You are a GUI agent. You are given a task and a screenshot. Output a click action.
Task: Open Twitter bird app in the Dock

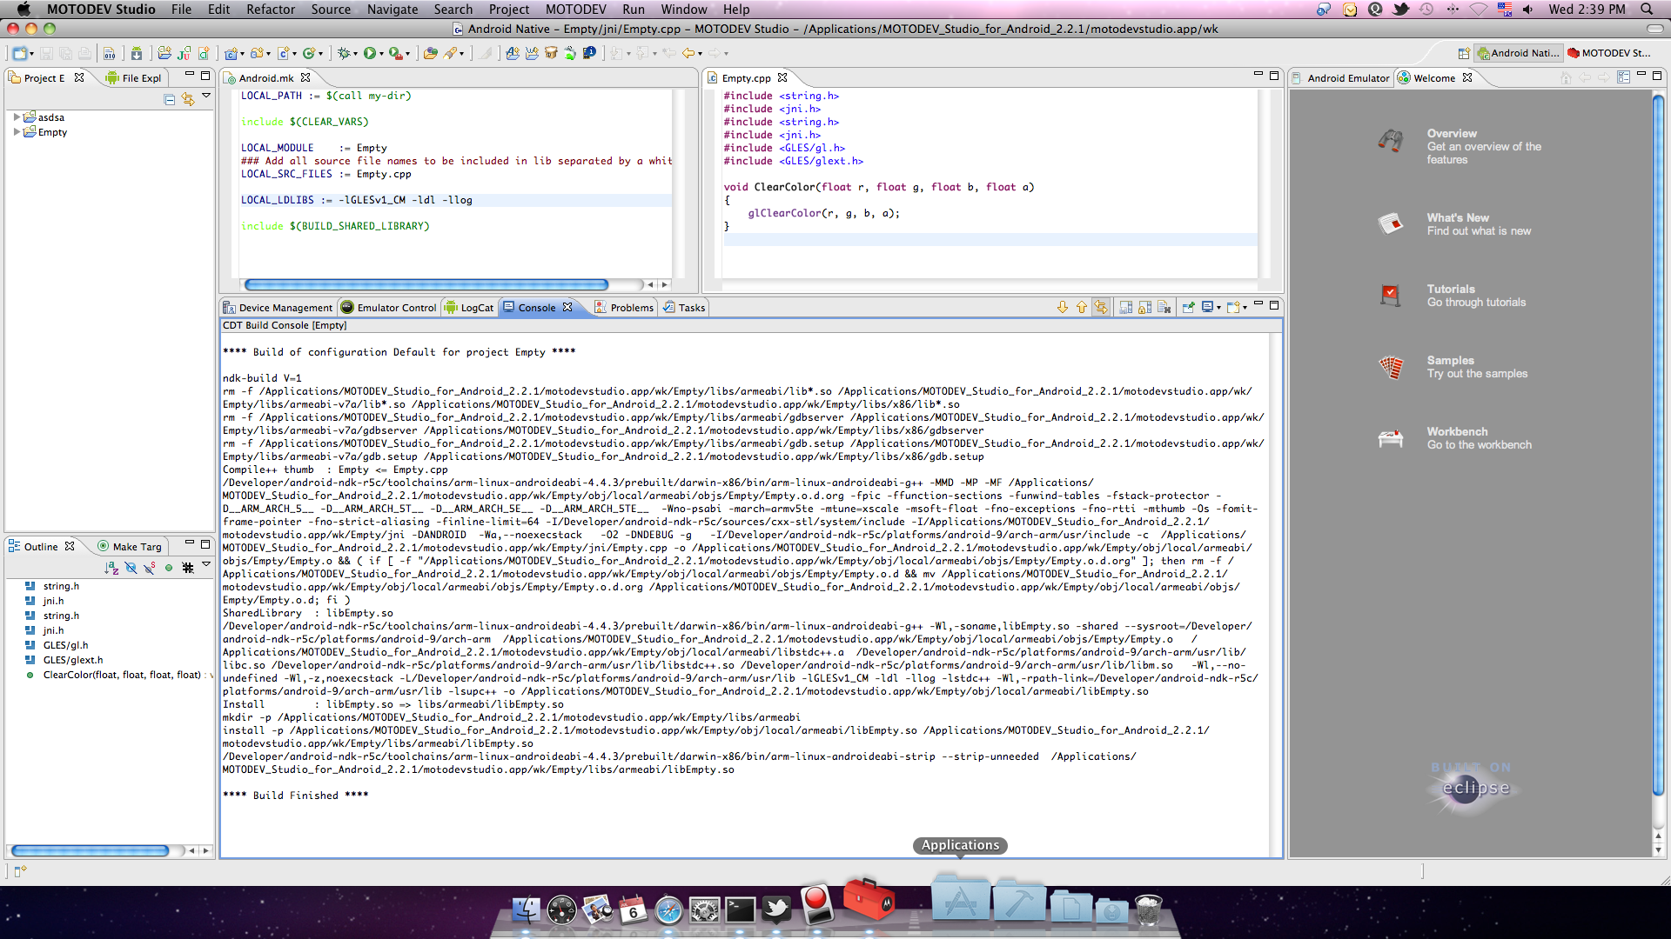point(776,909)
